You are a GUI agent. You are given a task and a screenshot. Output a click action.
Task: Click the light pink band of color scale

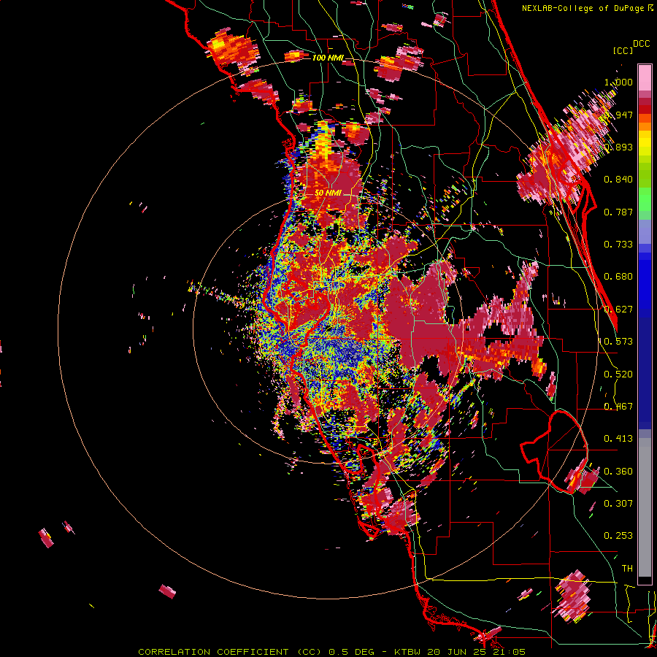point(645,78)
